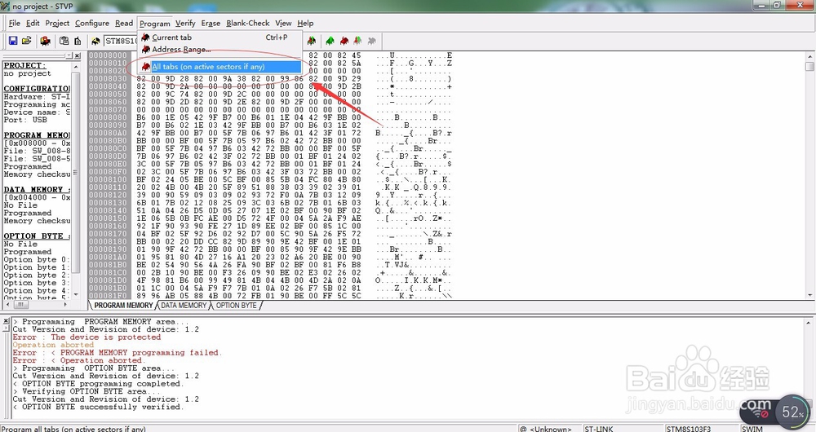The image size is (816, 432).
Task: Click the red-and-green bug icon beside the gray one
Action: (357, 41)
